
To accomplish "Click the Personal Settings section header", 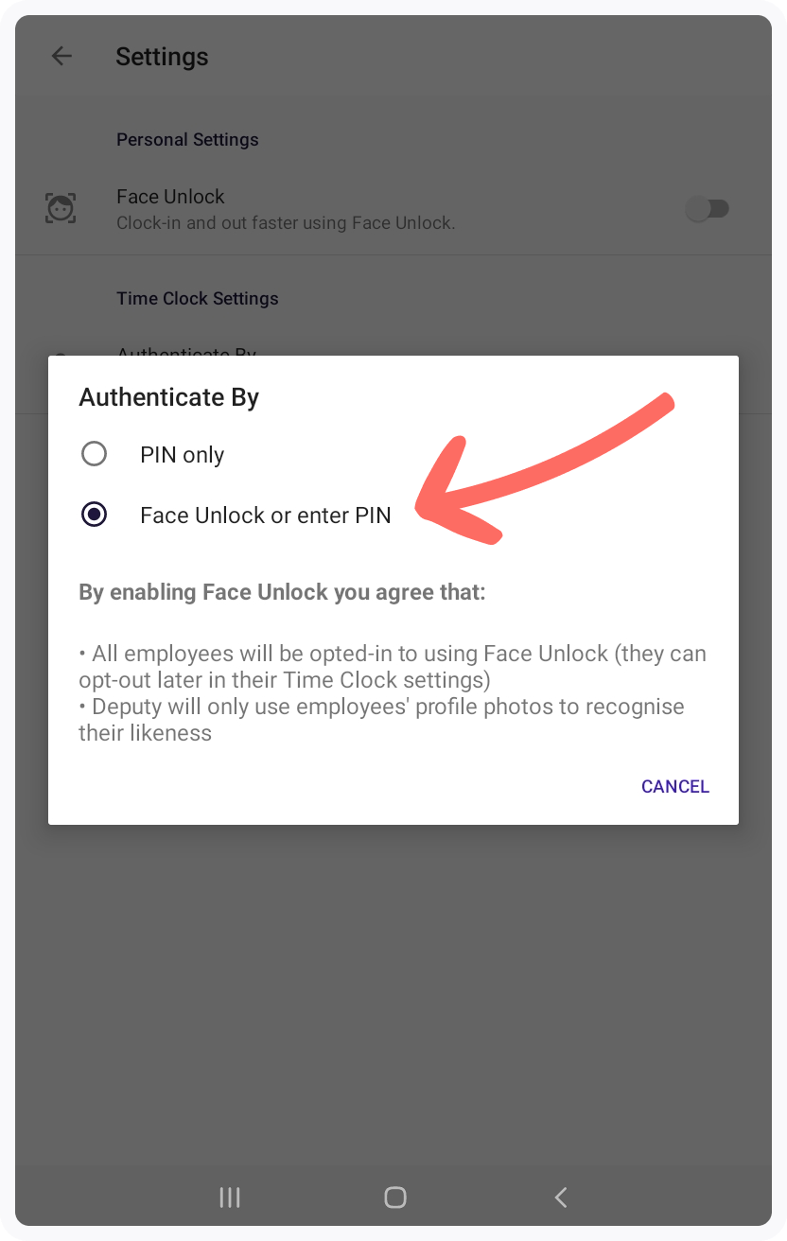I will pyautogui.click(x=187, y=140).
